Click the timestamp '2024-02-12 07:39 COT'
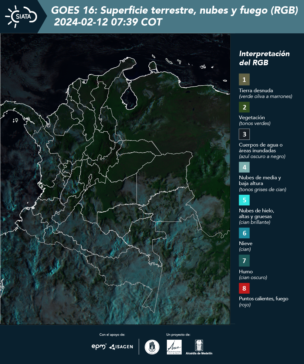 [x=108, y=22]
